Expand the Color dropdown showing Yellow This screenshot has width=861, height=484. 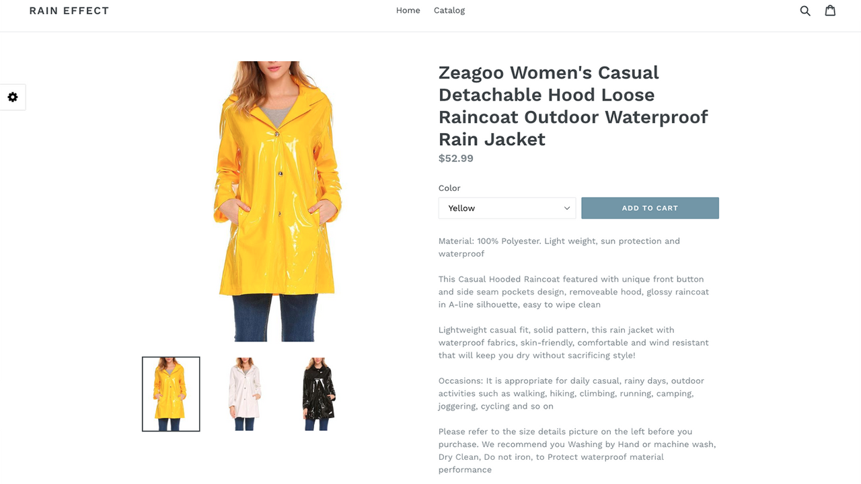[507, 208]
